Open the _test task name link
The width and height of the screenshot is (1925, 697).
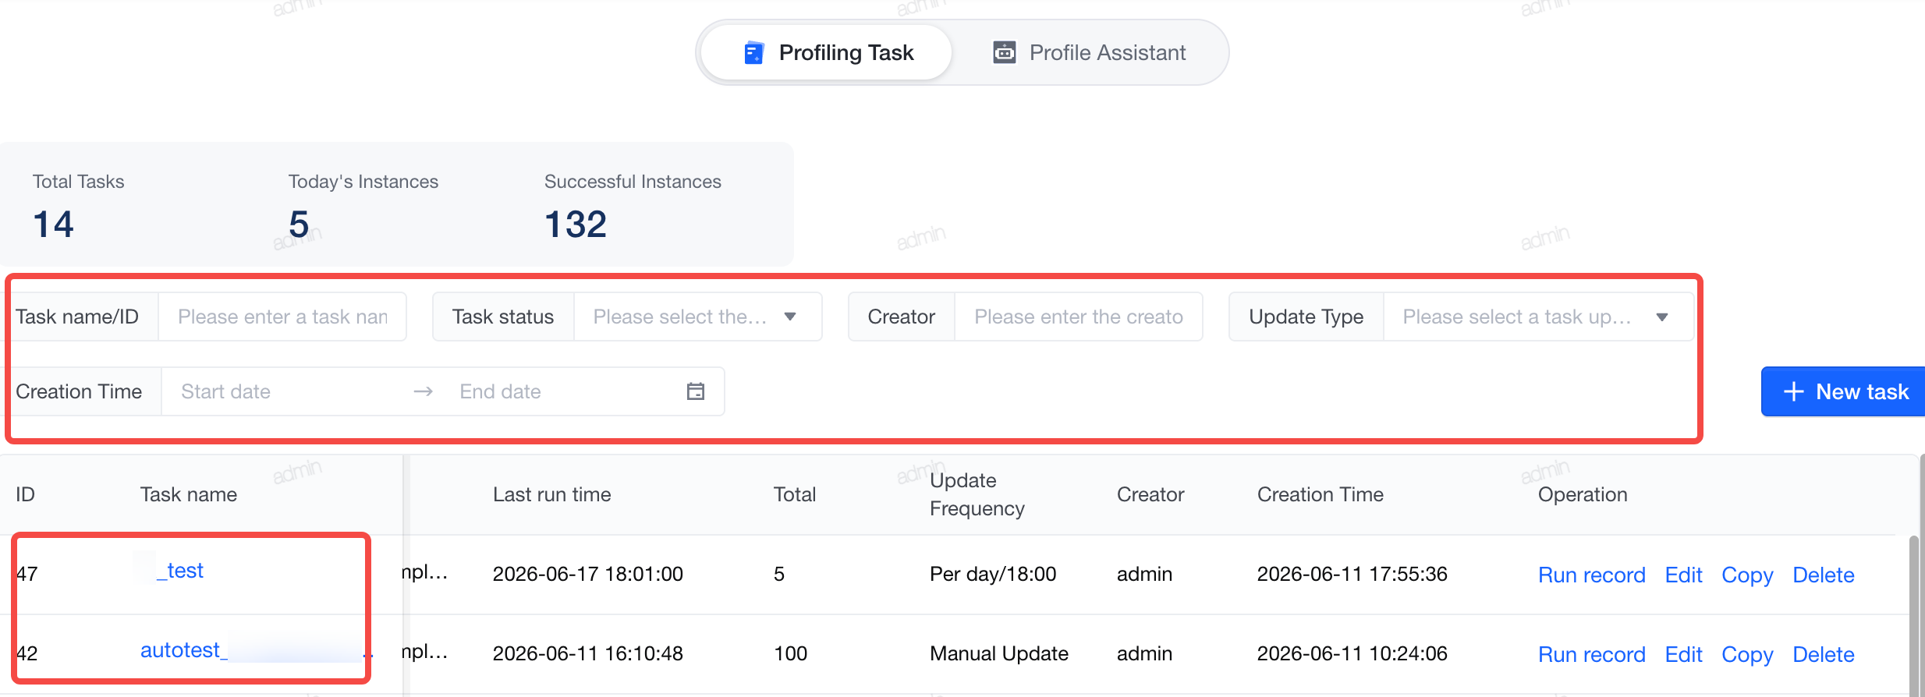179,571
